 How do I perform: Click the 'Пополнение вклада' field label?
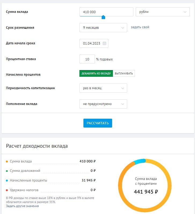(x=21, y=104)
